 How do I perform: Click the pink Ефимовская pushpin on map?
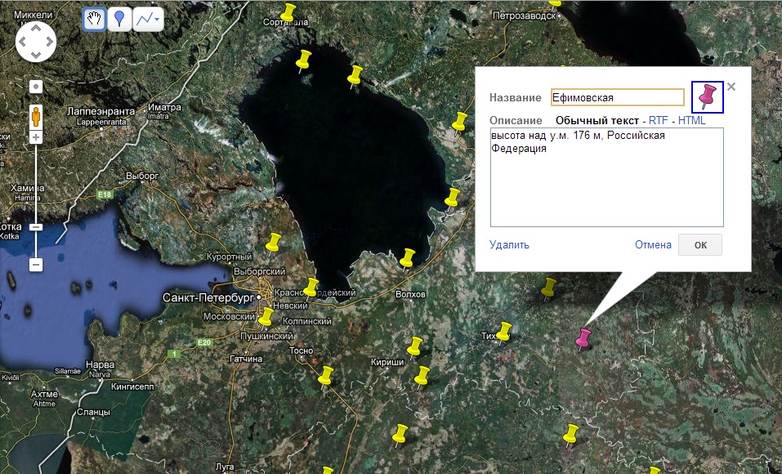coord(583,339)
